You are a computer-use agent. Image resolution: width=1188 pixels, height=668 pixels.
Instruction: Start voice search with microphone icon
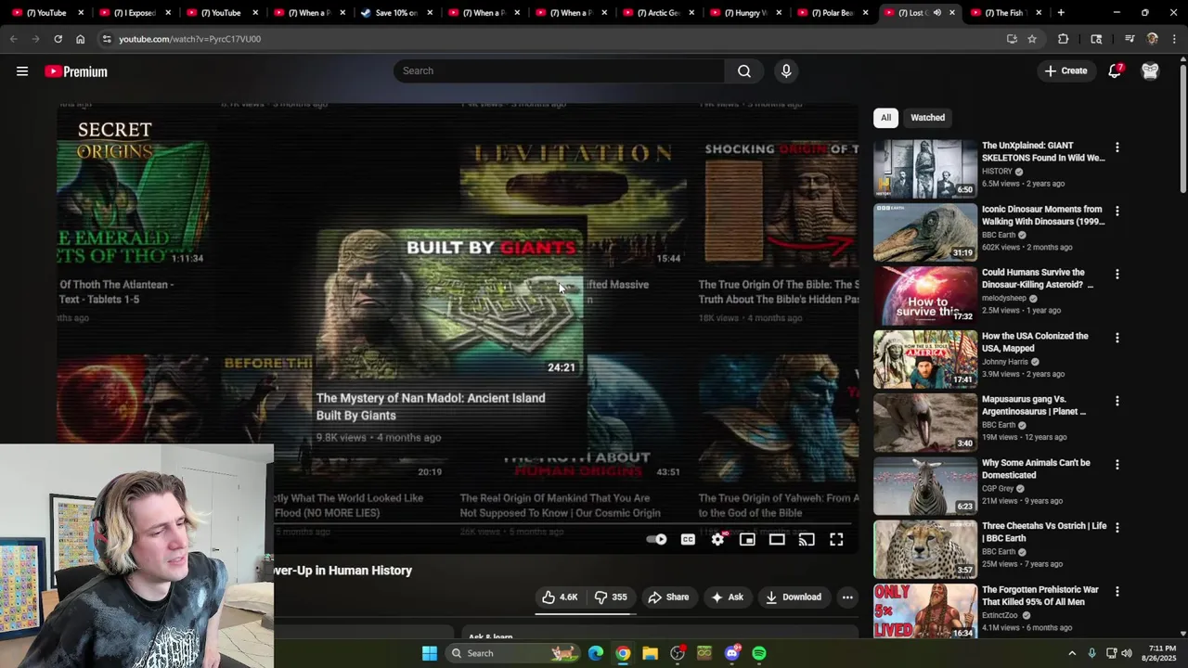click(x=786, y=71)
